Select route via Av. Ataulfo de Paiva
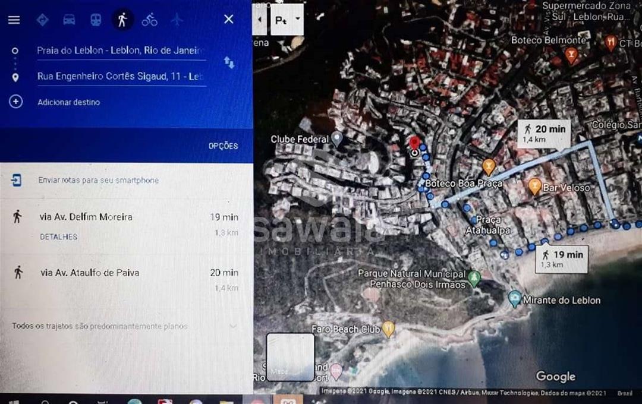Viewport: 642px width, 404px height. click(x=127, y=280)
